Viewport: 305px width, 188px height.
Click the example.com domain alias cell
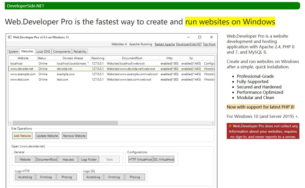click(66, 74)
